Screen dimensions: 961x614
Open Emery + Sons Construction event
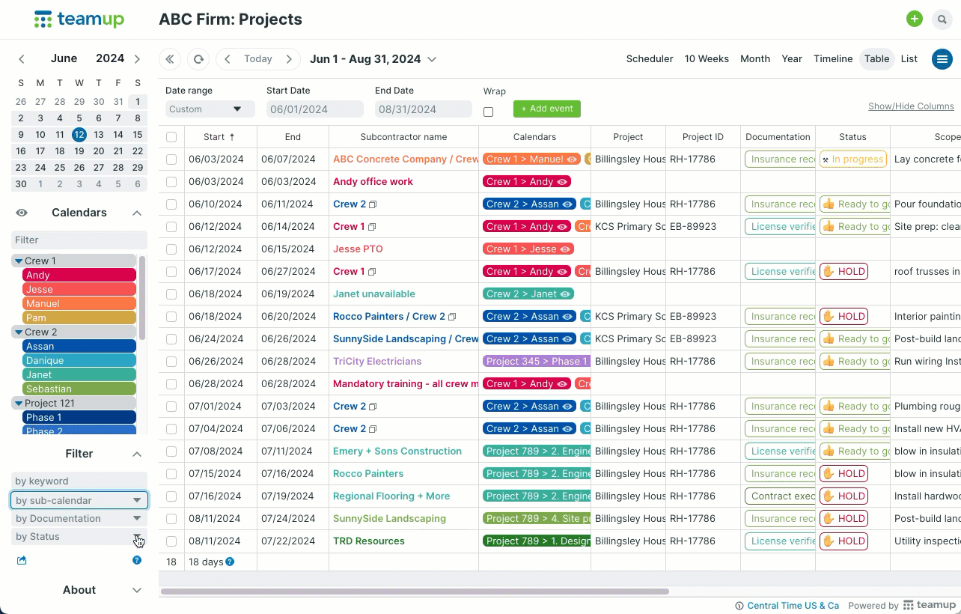(x=397, y=452)
